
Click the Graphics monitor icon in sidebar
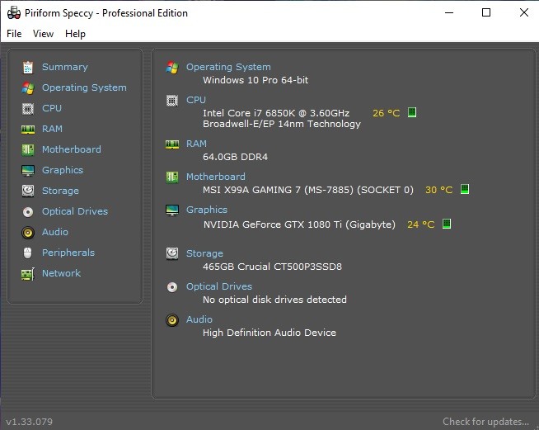28,170
